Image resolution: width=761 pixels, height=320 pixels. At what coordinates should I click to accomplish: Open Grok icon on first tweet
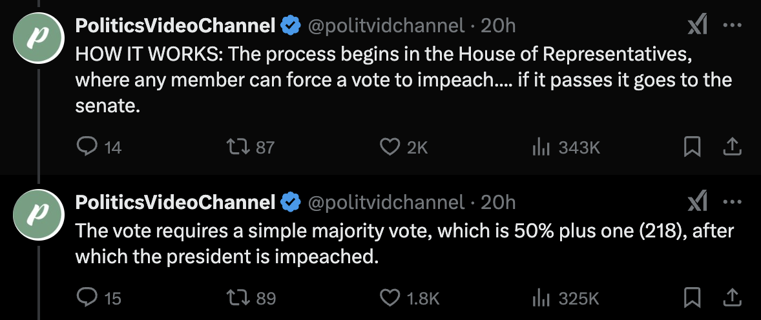coord(698,26)
